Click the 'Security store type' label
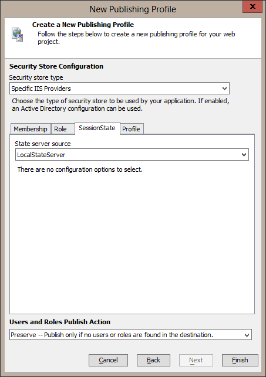This screenshot has width=266, height=377. [36, 77]
